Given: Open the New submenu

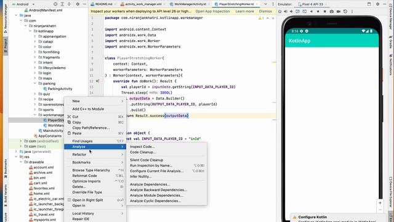Looking at the screenshot, I should tap(95, 101).
